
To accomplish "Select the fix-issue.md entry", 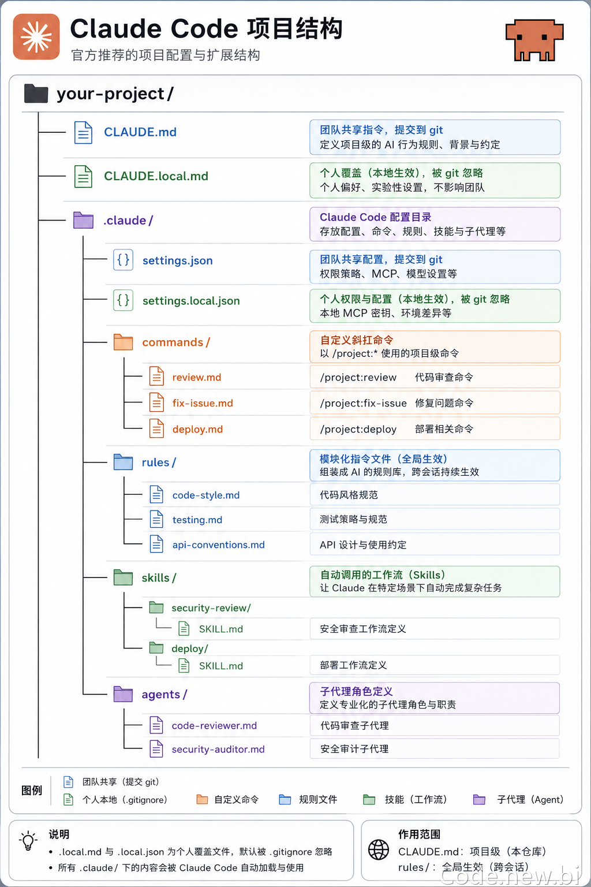I will (203, 403).
